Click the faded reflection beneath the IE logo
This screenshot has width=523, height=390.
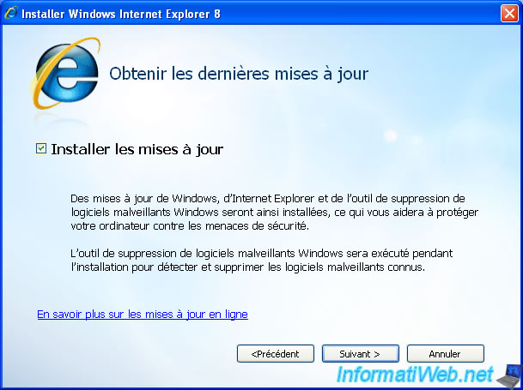[64, 119]
